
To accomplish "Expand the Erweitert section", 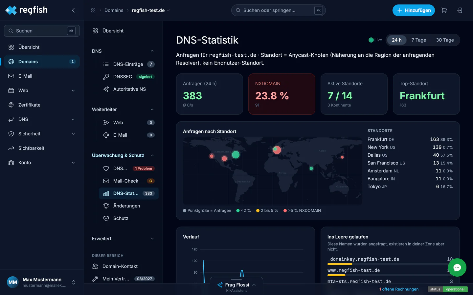I will [152, 239].
